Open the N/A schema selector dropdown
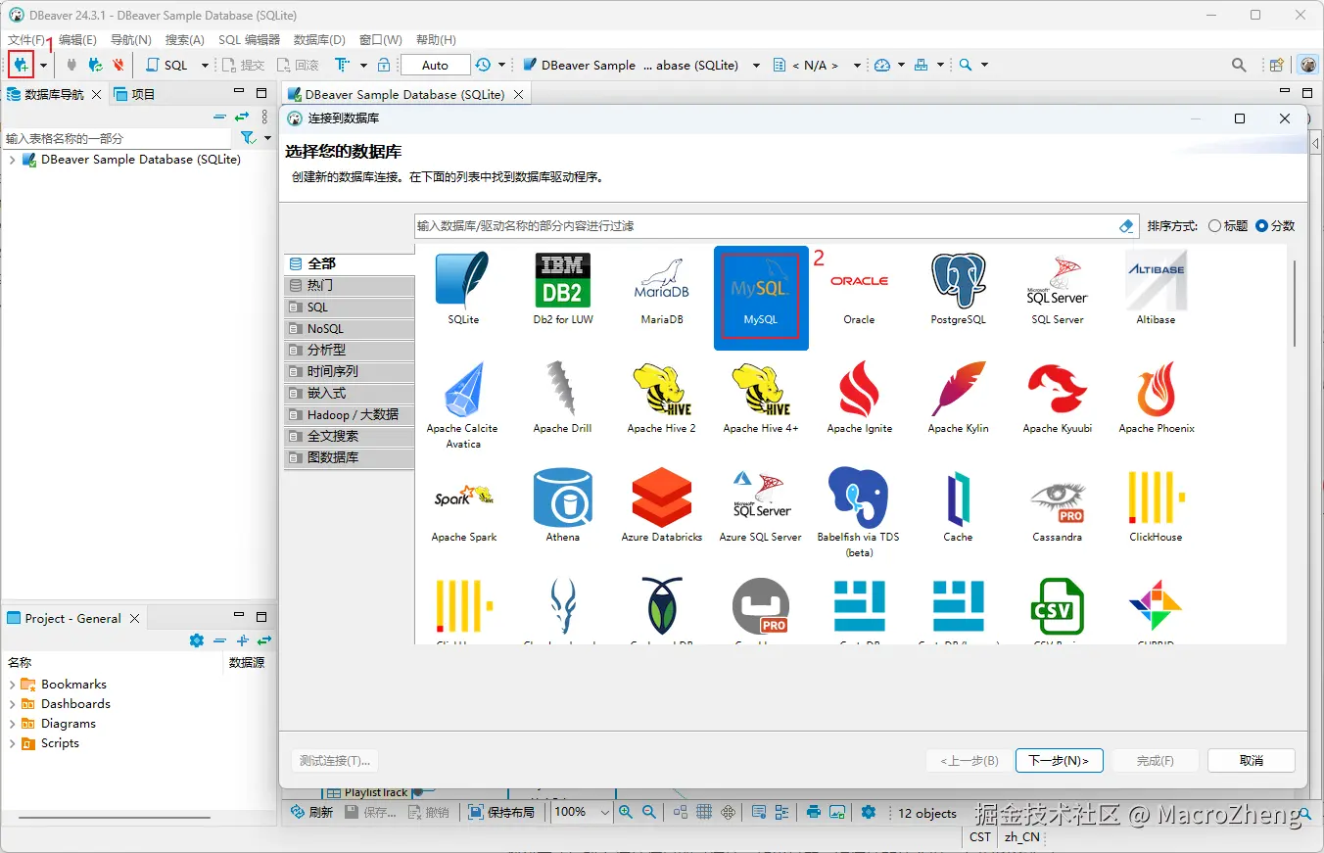Viewport: 1324px width, 853px height. [x=857, y=66]
